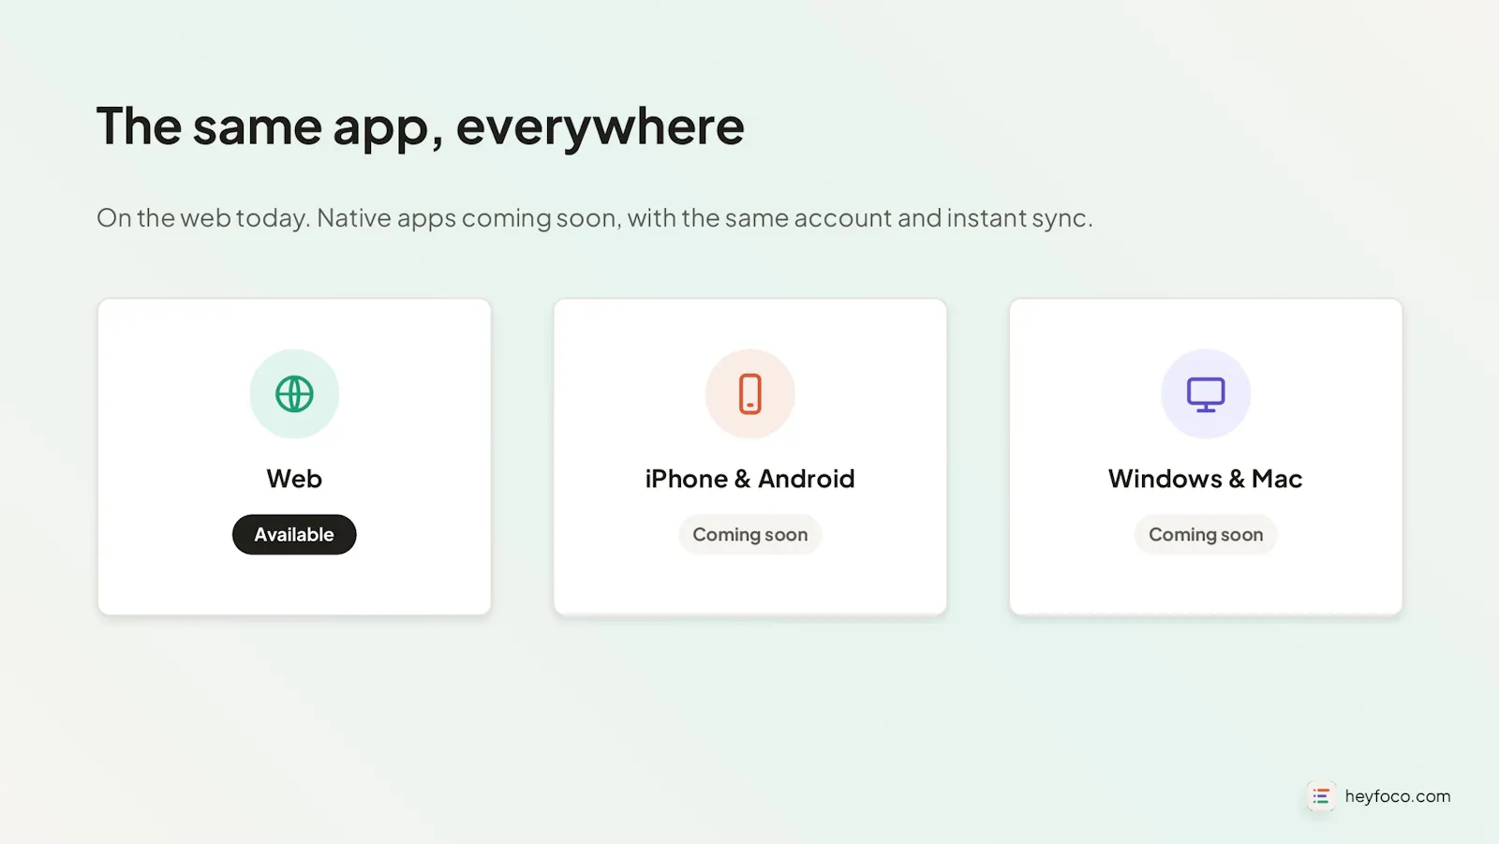Click the orange smartphone icon
This screenshot has width=1499, height=844.
click(749, 394)
